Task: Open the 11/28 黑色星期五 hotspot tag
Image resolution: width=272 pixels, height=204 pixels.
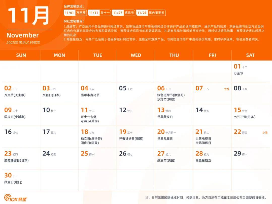Action: point(151,13)
